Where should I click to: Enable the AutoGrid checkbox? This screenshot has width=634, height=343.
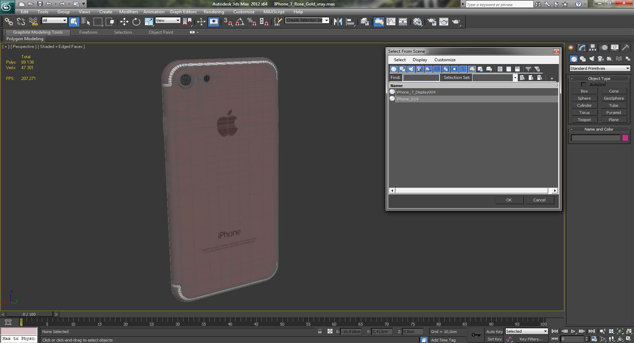pyautogui.click(x=583, y=85)
